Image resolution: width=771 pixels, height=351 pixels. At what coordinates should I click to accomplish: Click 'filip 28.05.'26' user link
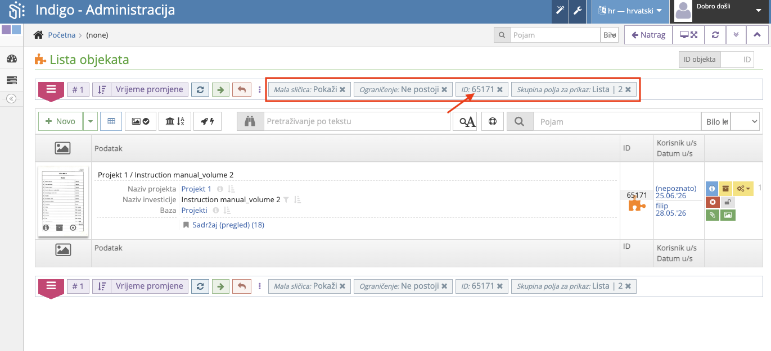(x=670, y=209)
